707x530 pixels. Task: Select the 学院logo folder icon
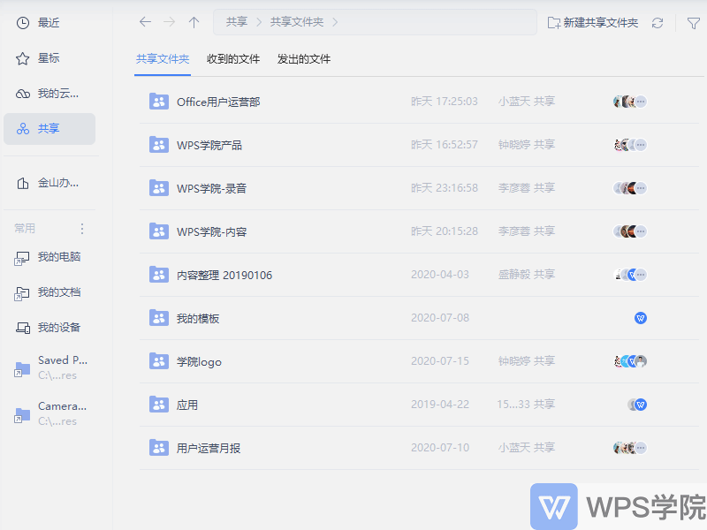[159, 361]
